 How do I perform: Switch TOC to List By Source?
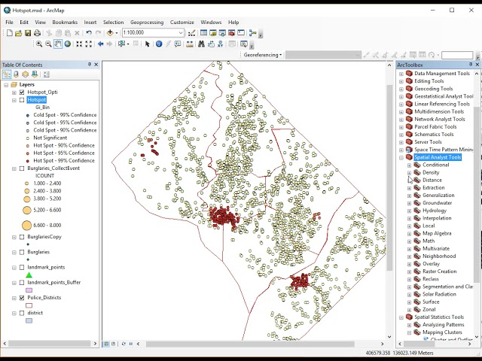tap(16, 74)
